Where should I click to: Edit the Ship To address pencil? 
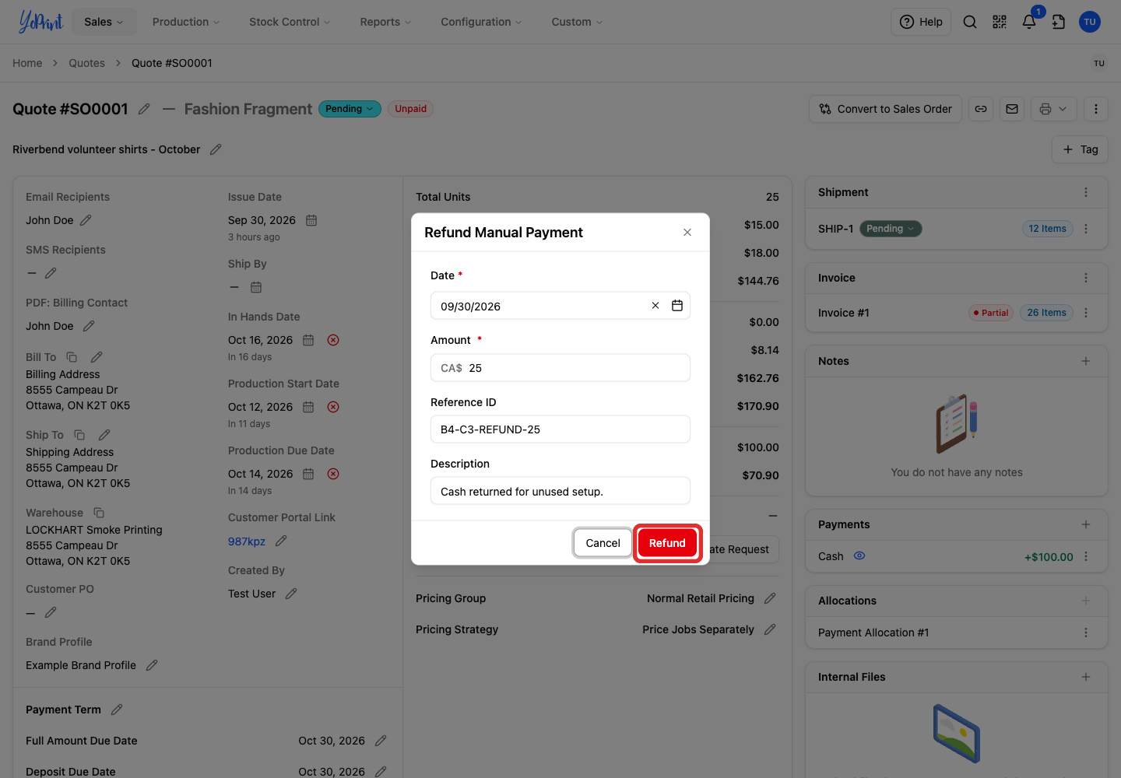[x=104, y=435]
